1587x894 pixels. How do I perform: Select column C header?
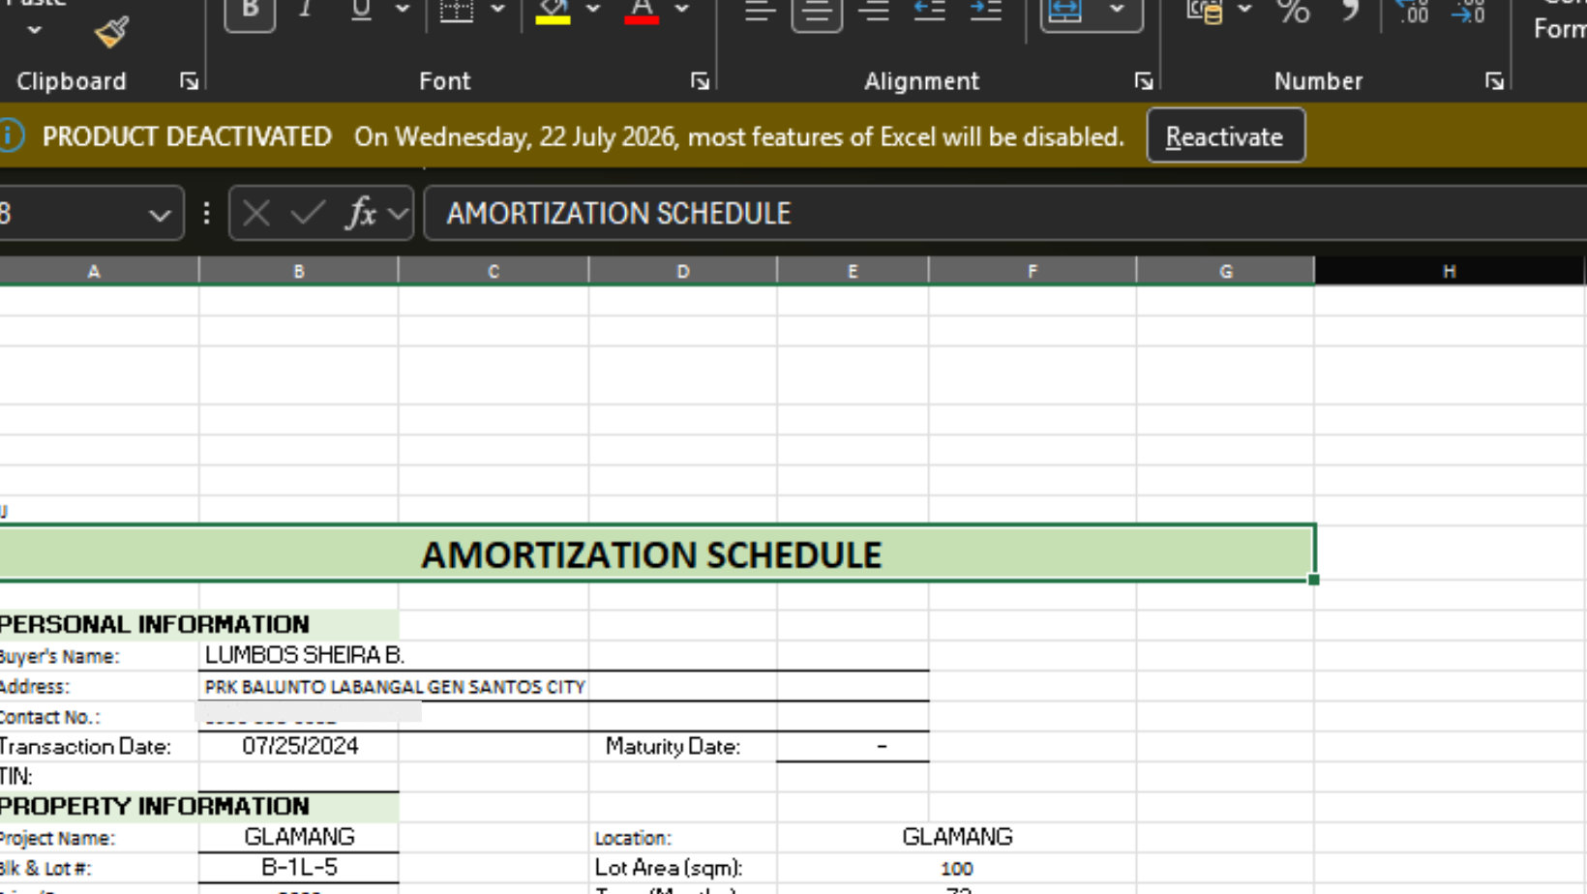(x=494, y=271)
